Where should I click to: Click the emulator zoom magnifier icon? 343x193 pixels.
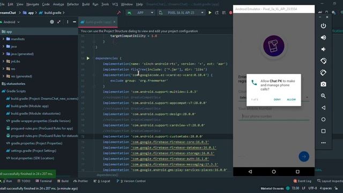coord(323,96)
